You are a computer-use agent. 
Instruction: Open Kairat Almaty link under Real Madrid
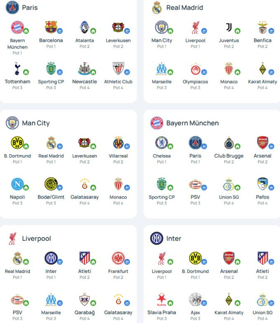[x=262, y=81]
